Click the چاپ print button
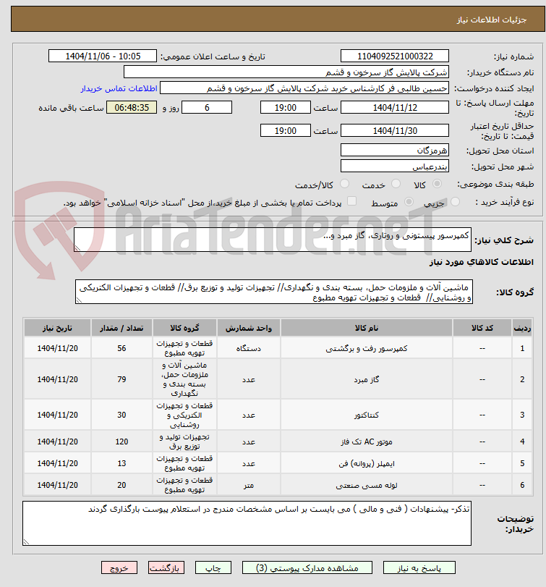The image size is (546, 587). pyautogui.click(x=213, y=568)
